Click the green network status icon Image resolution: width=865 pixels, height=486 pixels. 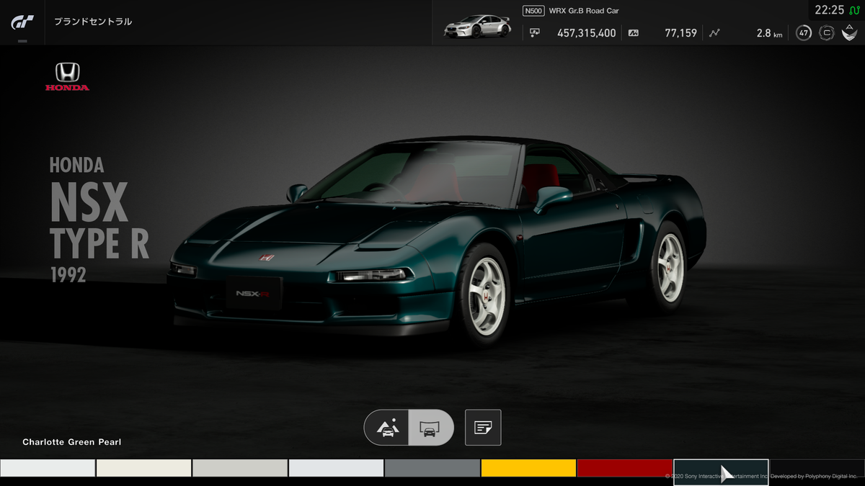click(854, 10)
